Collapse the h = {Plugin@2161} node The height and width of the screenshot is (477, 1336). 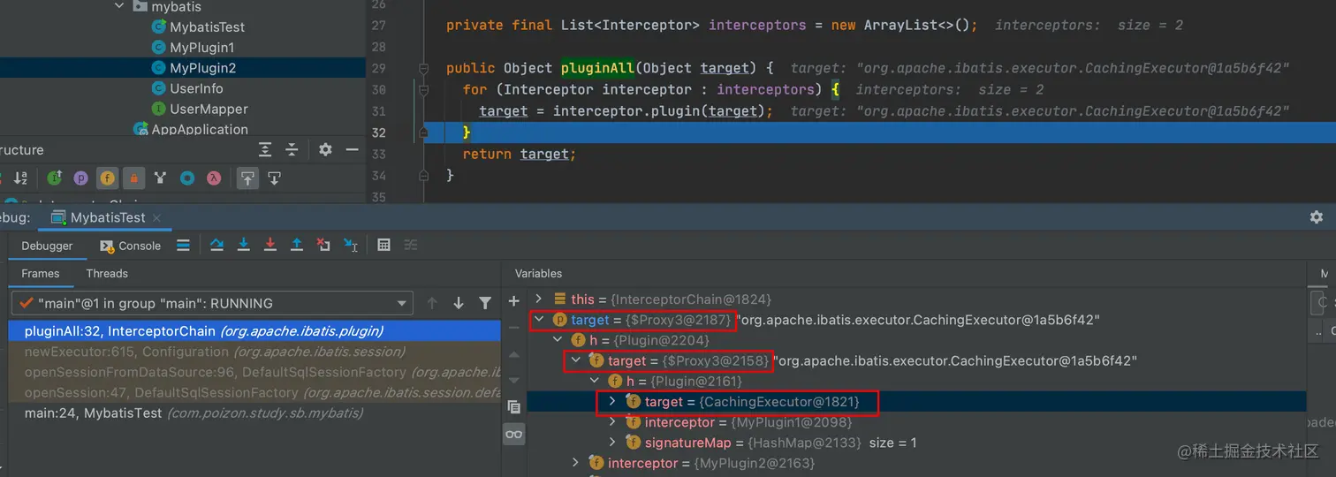click(595, 381)
